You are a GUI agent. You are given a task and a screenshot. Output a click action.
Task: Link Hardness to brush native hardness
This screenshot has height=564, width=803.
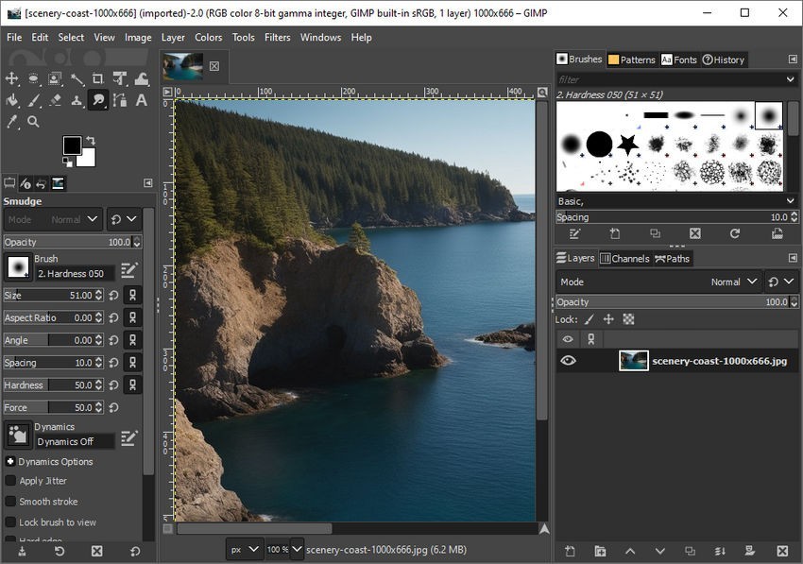[x=132, y=385]
